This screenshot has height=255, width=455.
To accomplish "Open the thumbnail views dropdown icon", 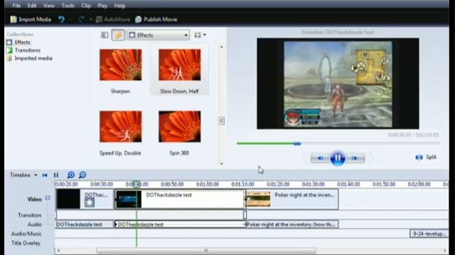I will click(x=200, y=35).
